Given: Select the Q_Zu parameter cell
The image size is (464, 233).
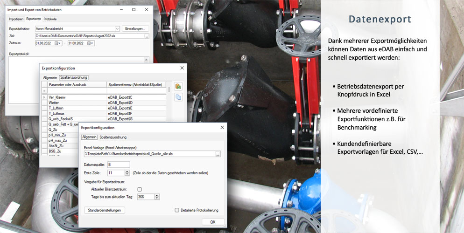Looking at the screenshot, I should pyautogui.click(x=63, y=130).
